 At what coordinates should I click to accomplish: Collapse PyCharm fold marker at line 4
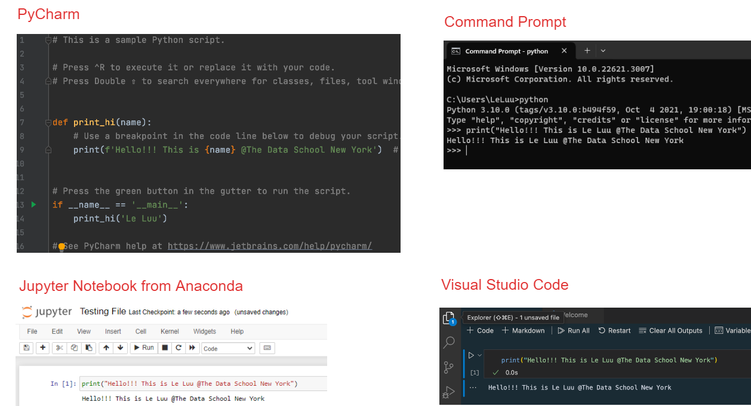coord(48,81)
